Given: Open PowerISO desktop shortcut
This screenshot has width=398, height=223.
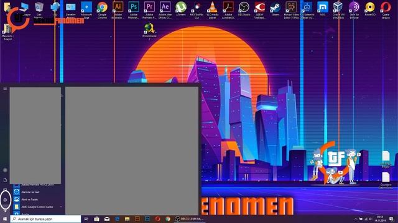Looking at the screenshot, I should click(x=370, y=9).
